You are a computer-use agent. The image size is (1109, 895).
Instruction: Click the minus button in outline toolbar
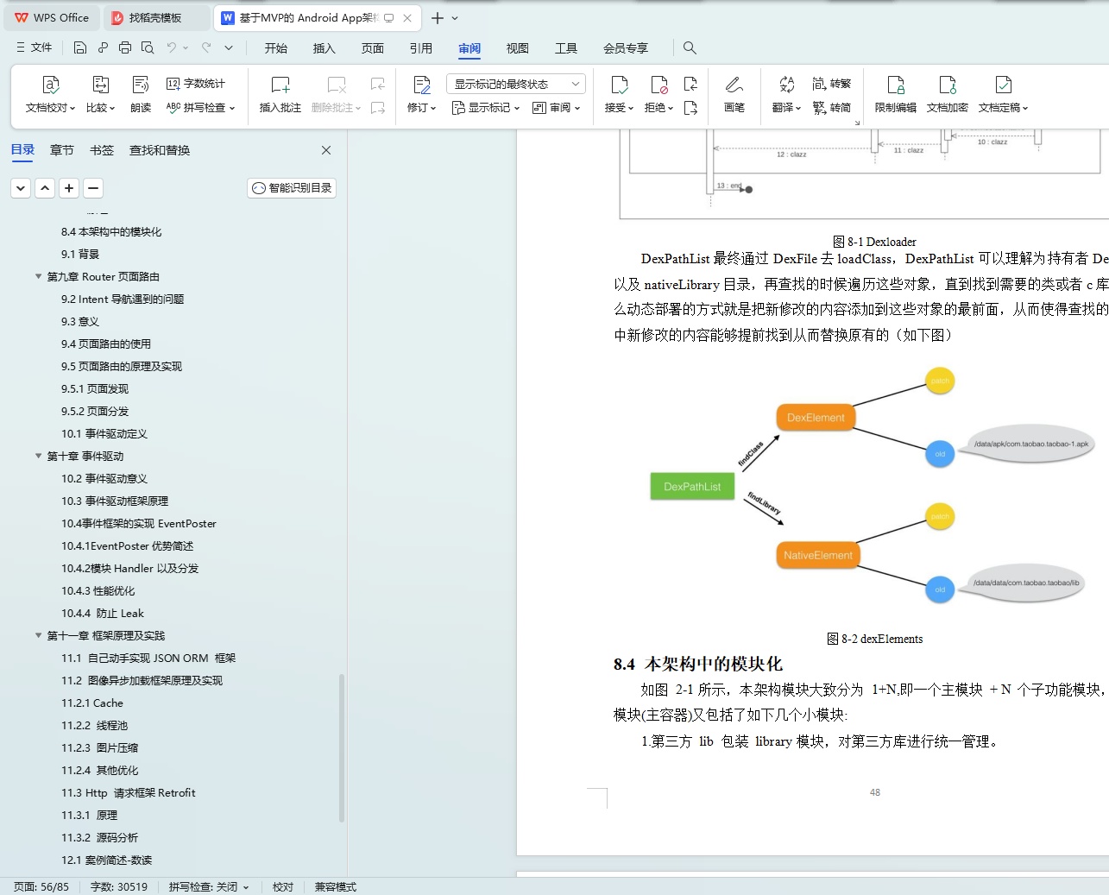click(x=93, y=188)
